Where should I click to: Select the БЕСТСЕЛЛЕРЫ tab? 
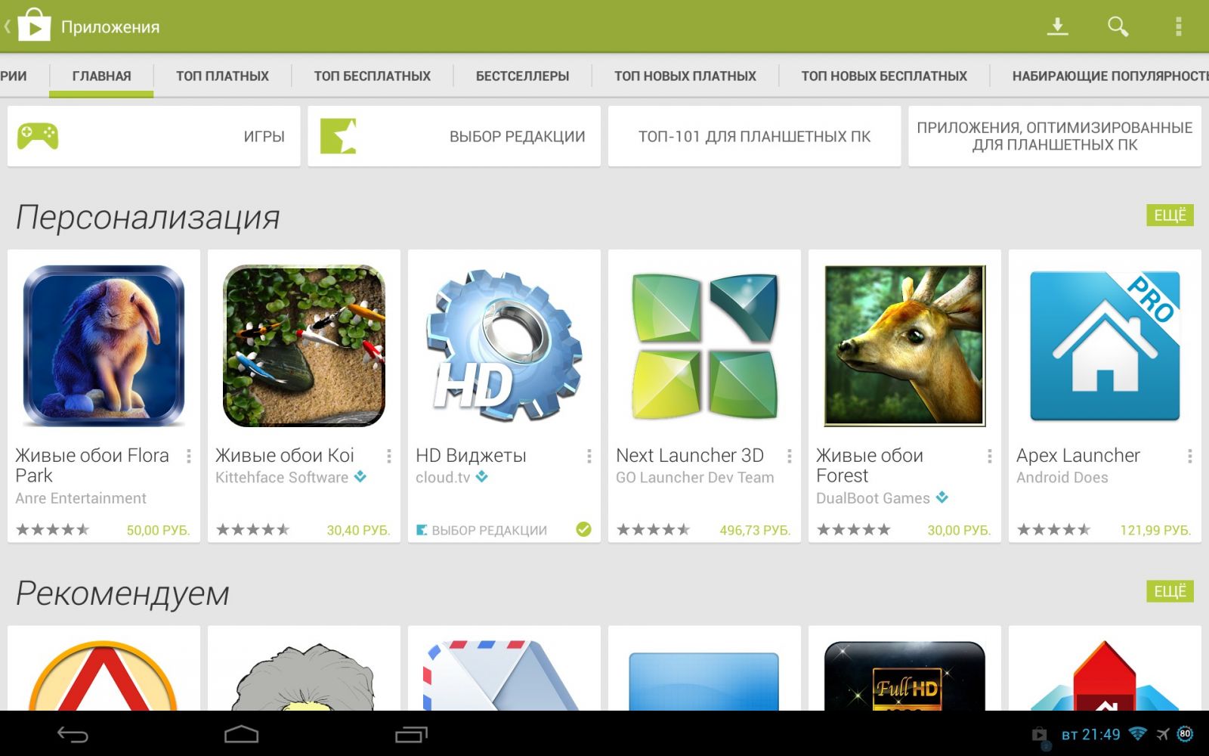coord(522,76)
